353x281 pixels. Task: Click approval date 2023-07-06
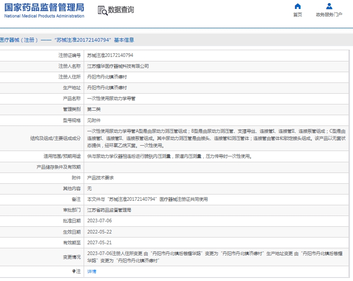(x=99, y=221)
